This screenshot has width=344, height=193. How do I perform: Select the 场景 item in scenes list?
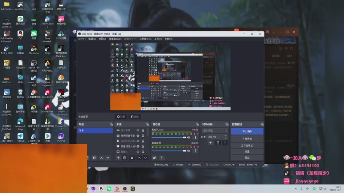point(95,130)
